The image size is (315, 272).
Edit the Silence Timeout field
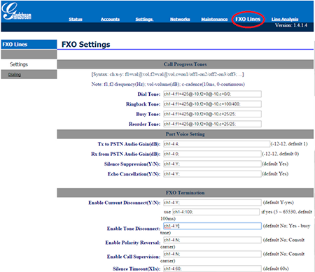click(x=212, y=269)
